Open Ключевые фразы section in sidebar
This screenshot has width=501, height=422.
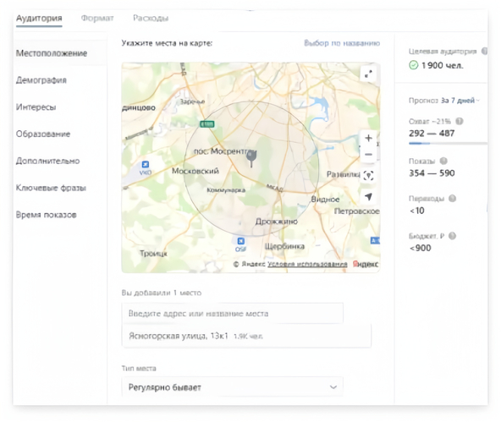[x=51, y=188]
